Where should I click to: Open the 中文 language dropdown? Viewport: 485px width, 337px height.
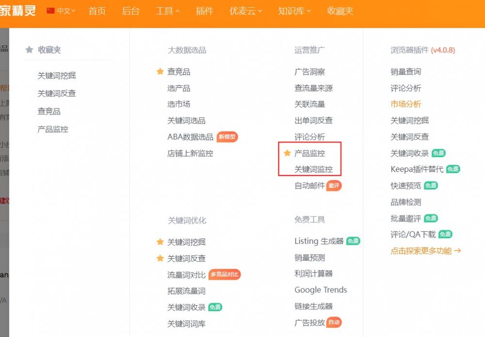(65, 11)
